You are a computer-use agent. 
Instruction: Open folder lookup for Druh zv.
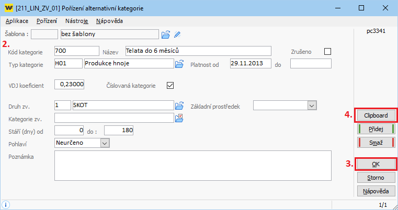point(179,106)
